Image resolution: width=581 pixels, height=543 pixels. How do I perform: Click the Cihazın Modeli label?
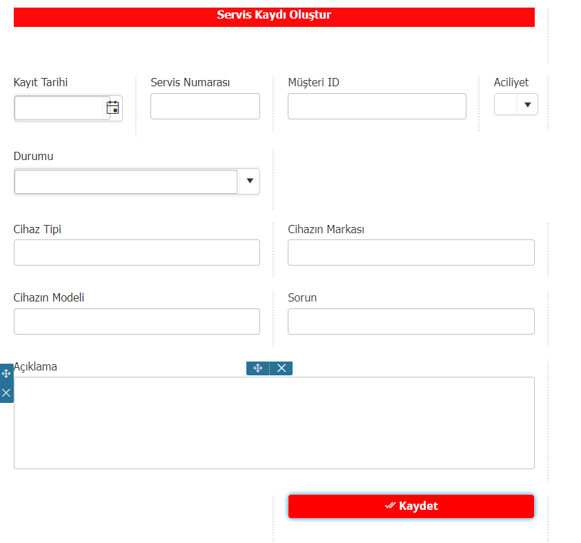[x=49, y=297]
